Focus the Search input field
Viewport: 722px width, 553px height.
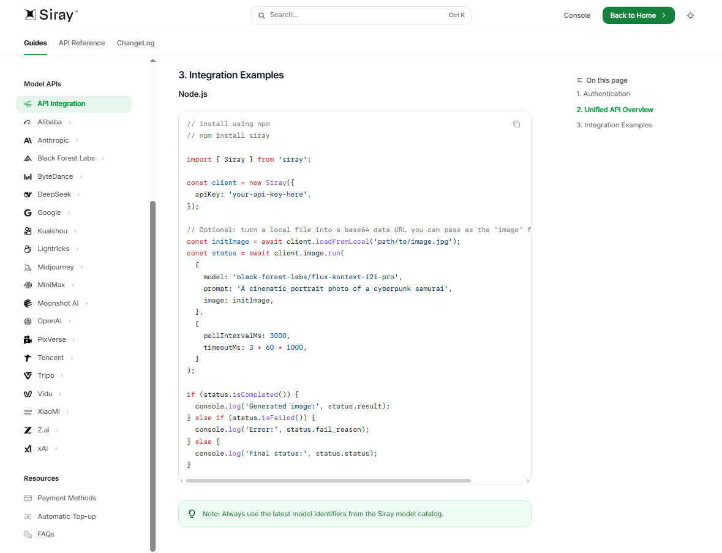coord(361,15)
